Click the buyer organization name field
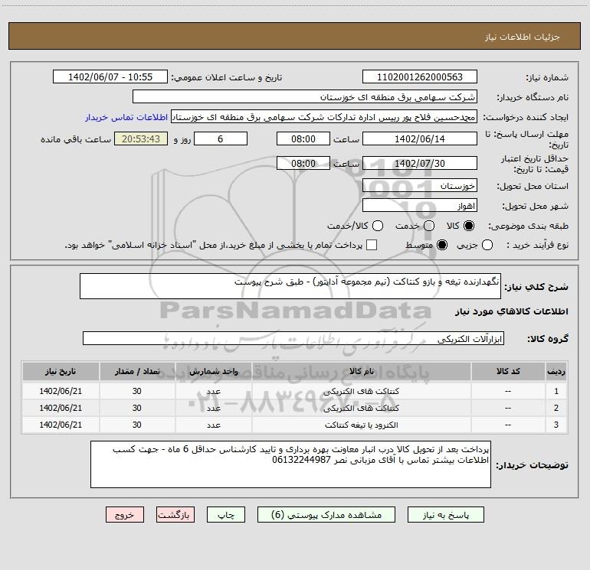Image resolution: width=590 pixels, height=570 pixels. pyautogui.click(x=304, y=97)
